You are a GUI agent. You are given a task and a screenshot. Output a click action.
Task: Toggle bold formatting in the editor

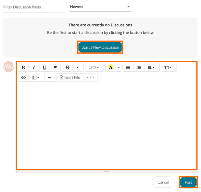pyautogui.click(x=23, y=67)
